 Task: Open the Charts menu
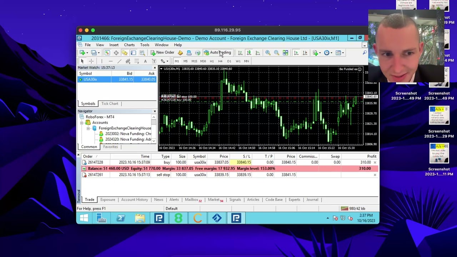click(129, 45)
